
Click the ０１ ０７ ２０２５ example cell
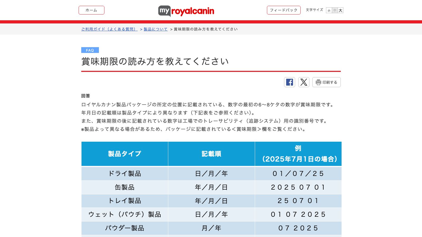tap(298, 215)
